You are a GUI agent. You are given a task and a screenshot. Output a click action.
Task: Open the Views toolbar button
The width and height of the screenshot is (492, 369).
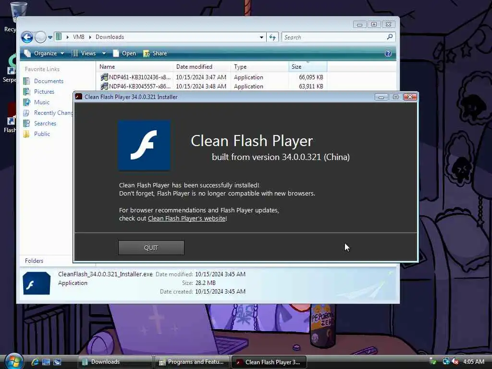click(84, 53)
